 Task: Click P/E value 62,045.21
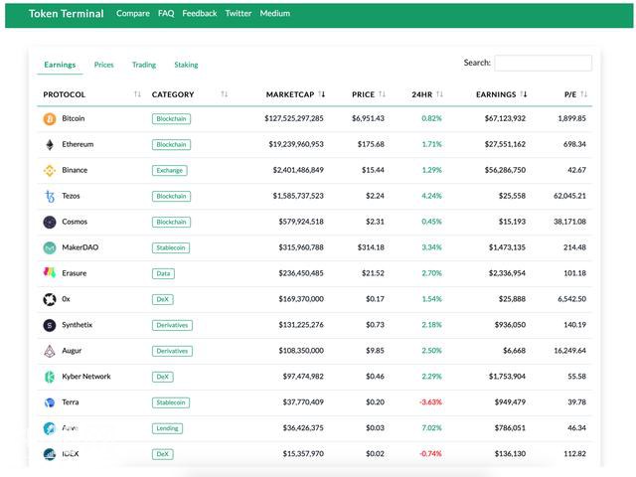point(569,196)
